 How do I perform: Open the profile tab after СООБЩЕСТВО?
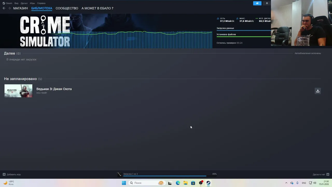click(97, 8)
